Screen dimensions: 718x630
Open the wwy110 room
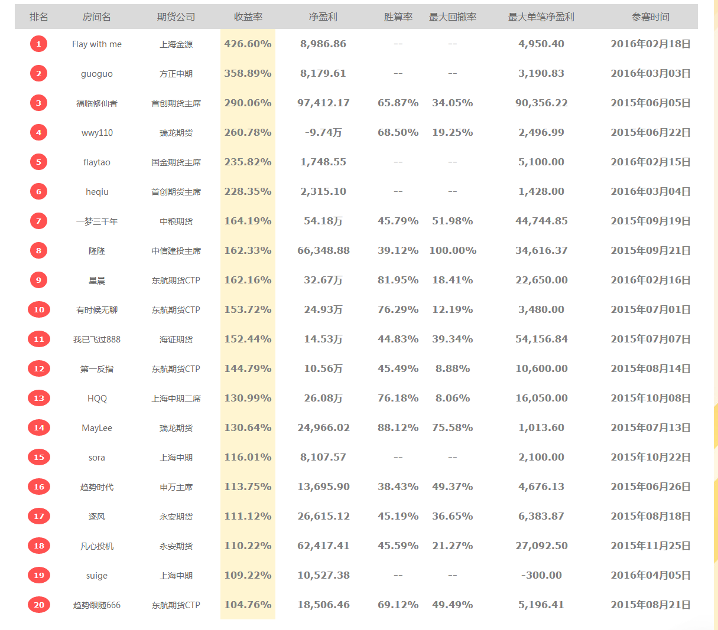(97, 133)
